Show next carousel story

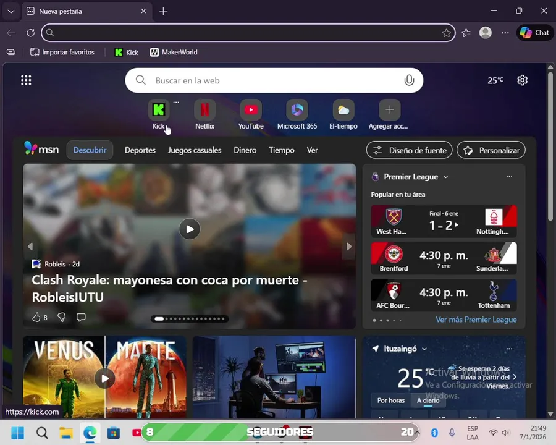349,246
